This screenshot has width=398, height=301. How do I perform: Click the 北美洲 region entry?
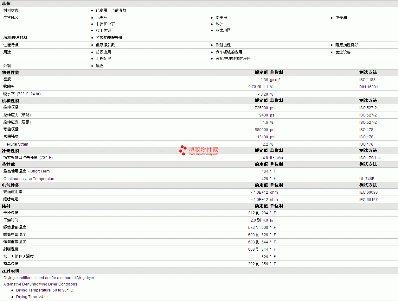(102, 18)
